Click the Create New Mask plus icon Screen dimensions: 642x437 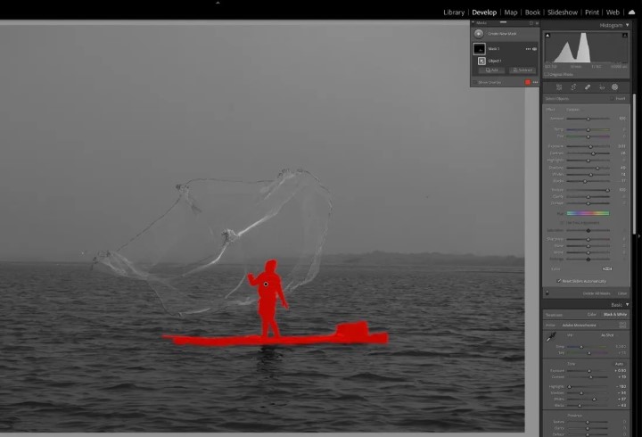click(479, 34)
